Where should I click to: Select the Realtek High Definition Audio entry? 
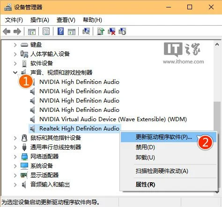click(x=79, y=129)
